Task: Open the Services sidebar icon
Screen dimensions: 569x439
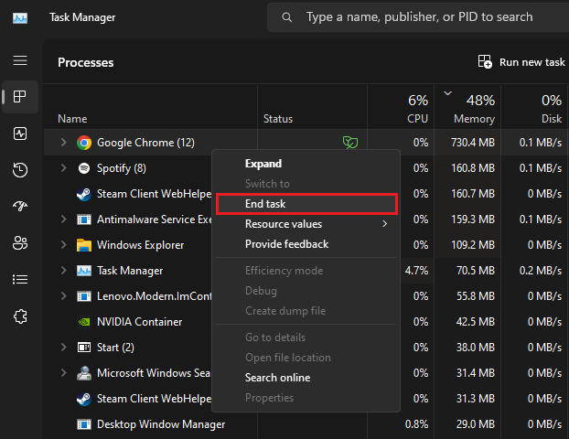Action: point(20,316)
